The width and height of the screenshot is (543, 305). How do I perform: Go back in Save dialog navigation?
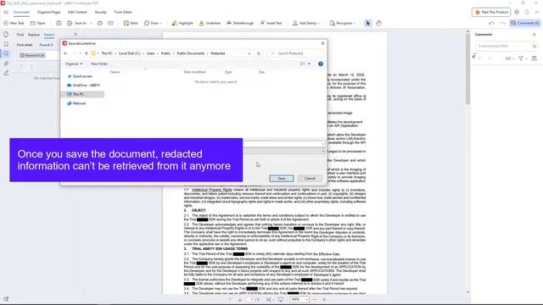click(65, 53)
